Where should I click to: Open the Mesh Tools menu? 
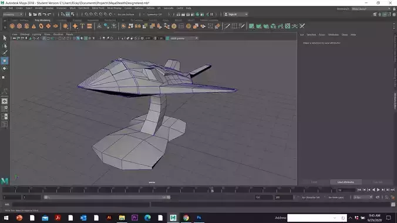pyautogui.click(x=98, y=8)
